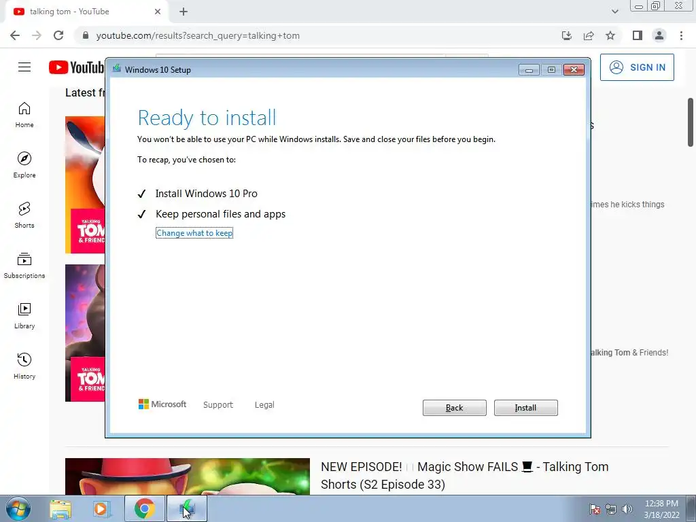Click the Action Center flag tray icon
This screenshot has width=696, height=522.
tap(594, 509)
